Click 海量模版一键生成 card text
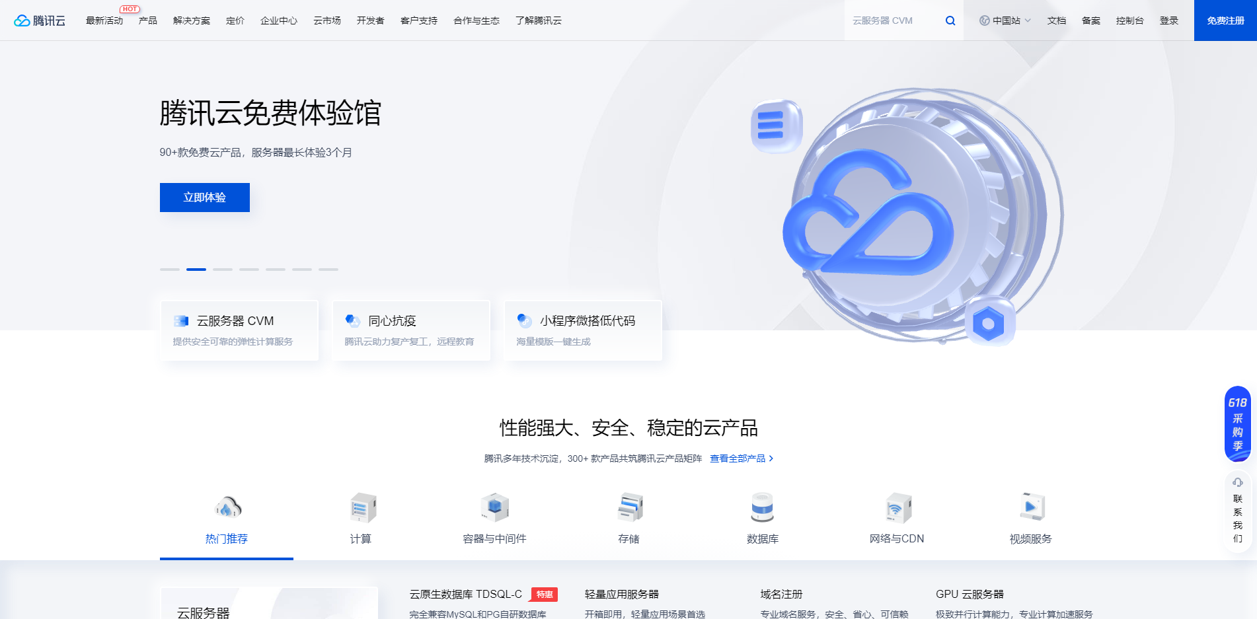Screen dimensions: 1257x619 click(554, 342)
